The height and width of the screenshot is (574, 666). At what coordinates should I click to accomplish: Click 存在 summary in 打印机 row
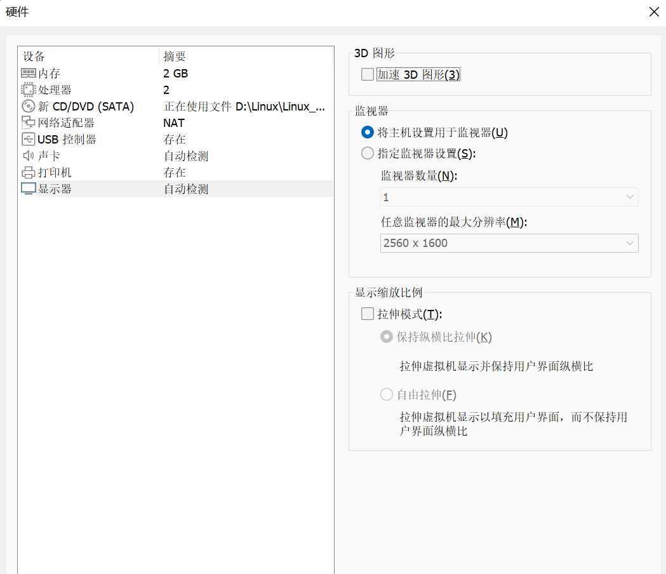pos(175,173)
